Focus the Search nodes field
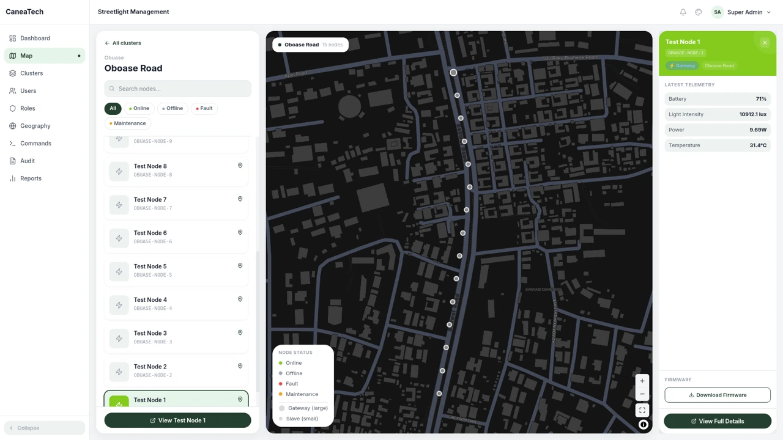783x440 pixels. (177, 89)
